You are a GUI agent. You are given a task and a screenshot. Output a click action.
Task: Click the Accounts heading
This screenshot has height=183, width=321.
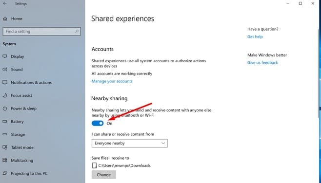(x=102, y=49)
